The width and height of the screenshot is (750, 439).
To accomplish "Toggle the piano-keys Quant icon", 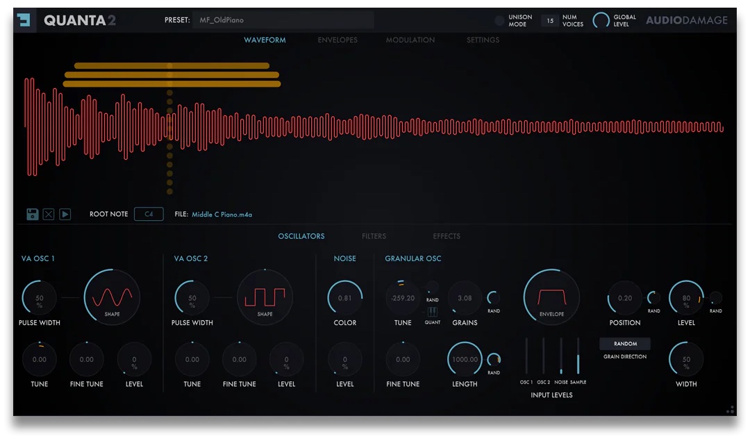I will [x=432, y=313].
